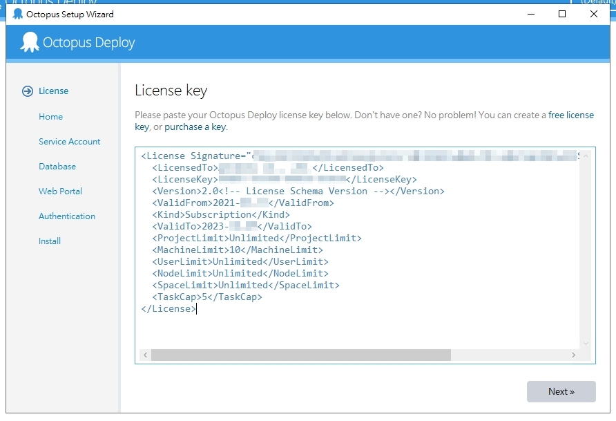Go to the Home step
This screenshot has height=421, width=616.
tap(50, 117)
